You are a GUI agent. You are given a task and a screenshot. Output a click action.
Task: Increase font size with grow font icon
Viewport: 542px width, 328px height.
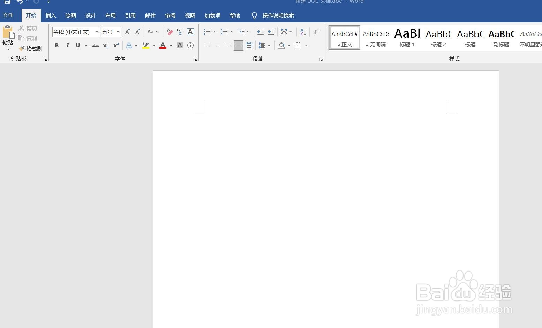click(127, 32)
